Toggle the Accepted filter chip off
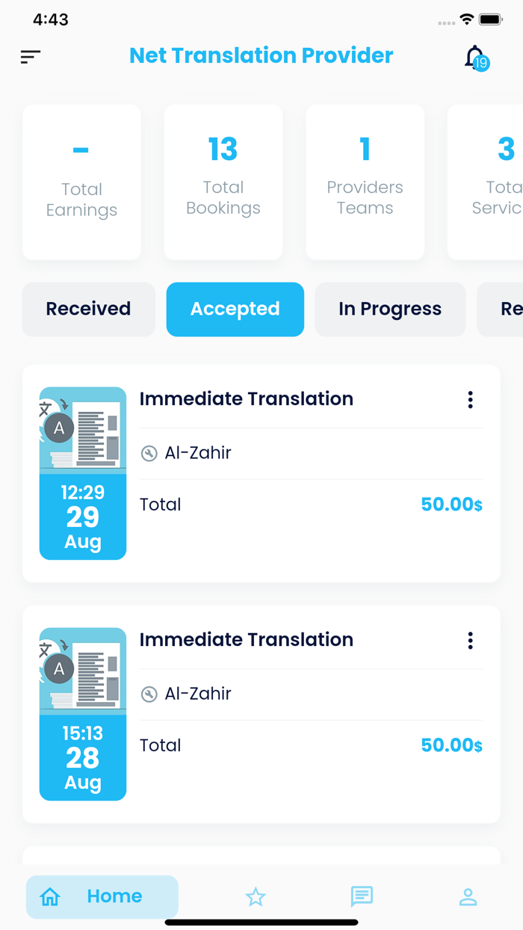 [235, 309]
